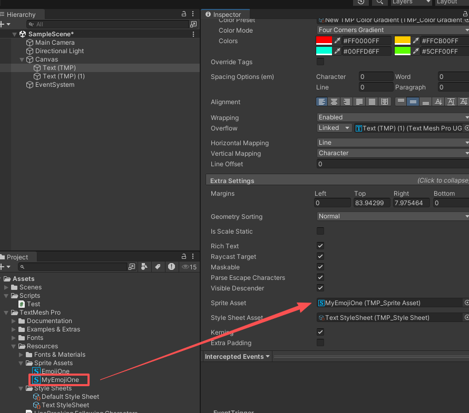This screenshot has height=413, width=469.
Task: Open Wrapping dropdown
Action: pyautogui.click(x=393, y=117)
